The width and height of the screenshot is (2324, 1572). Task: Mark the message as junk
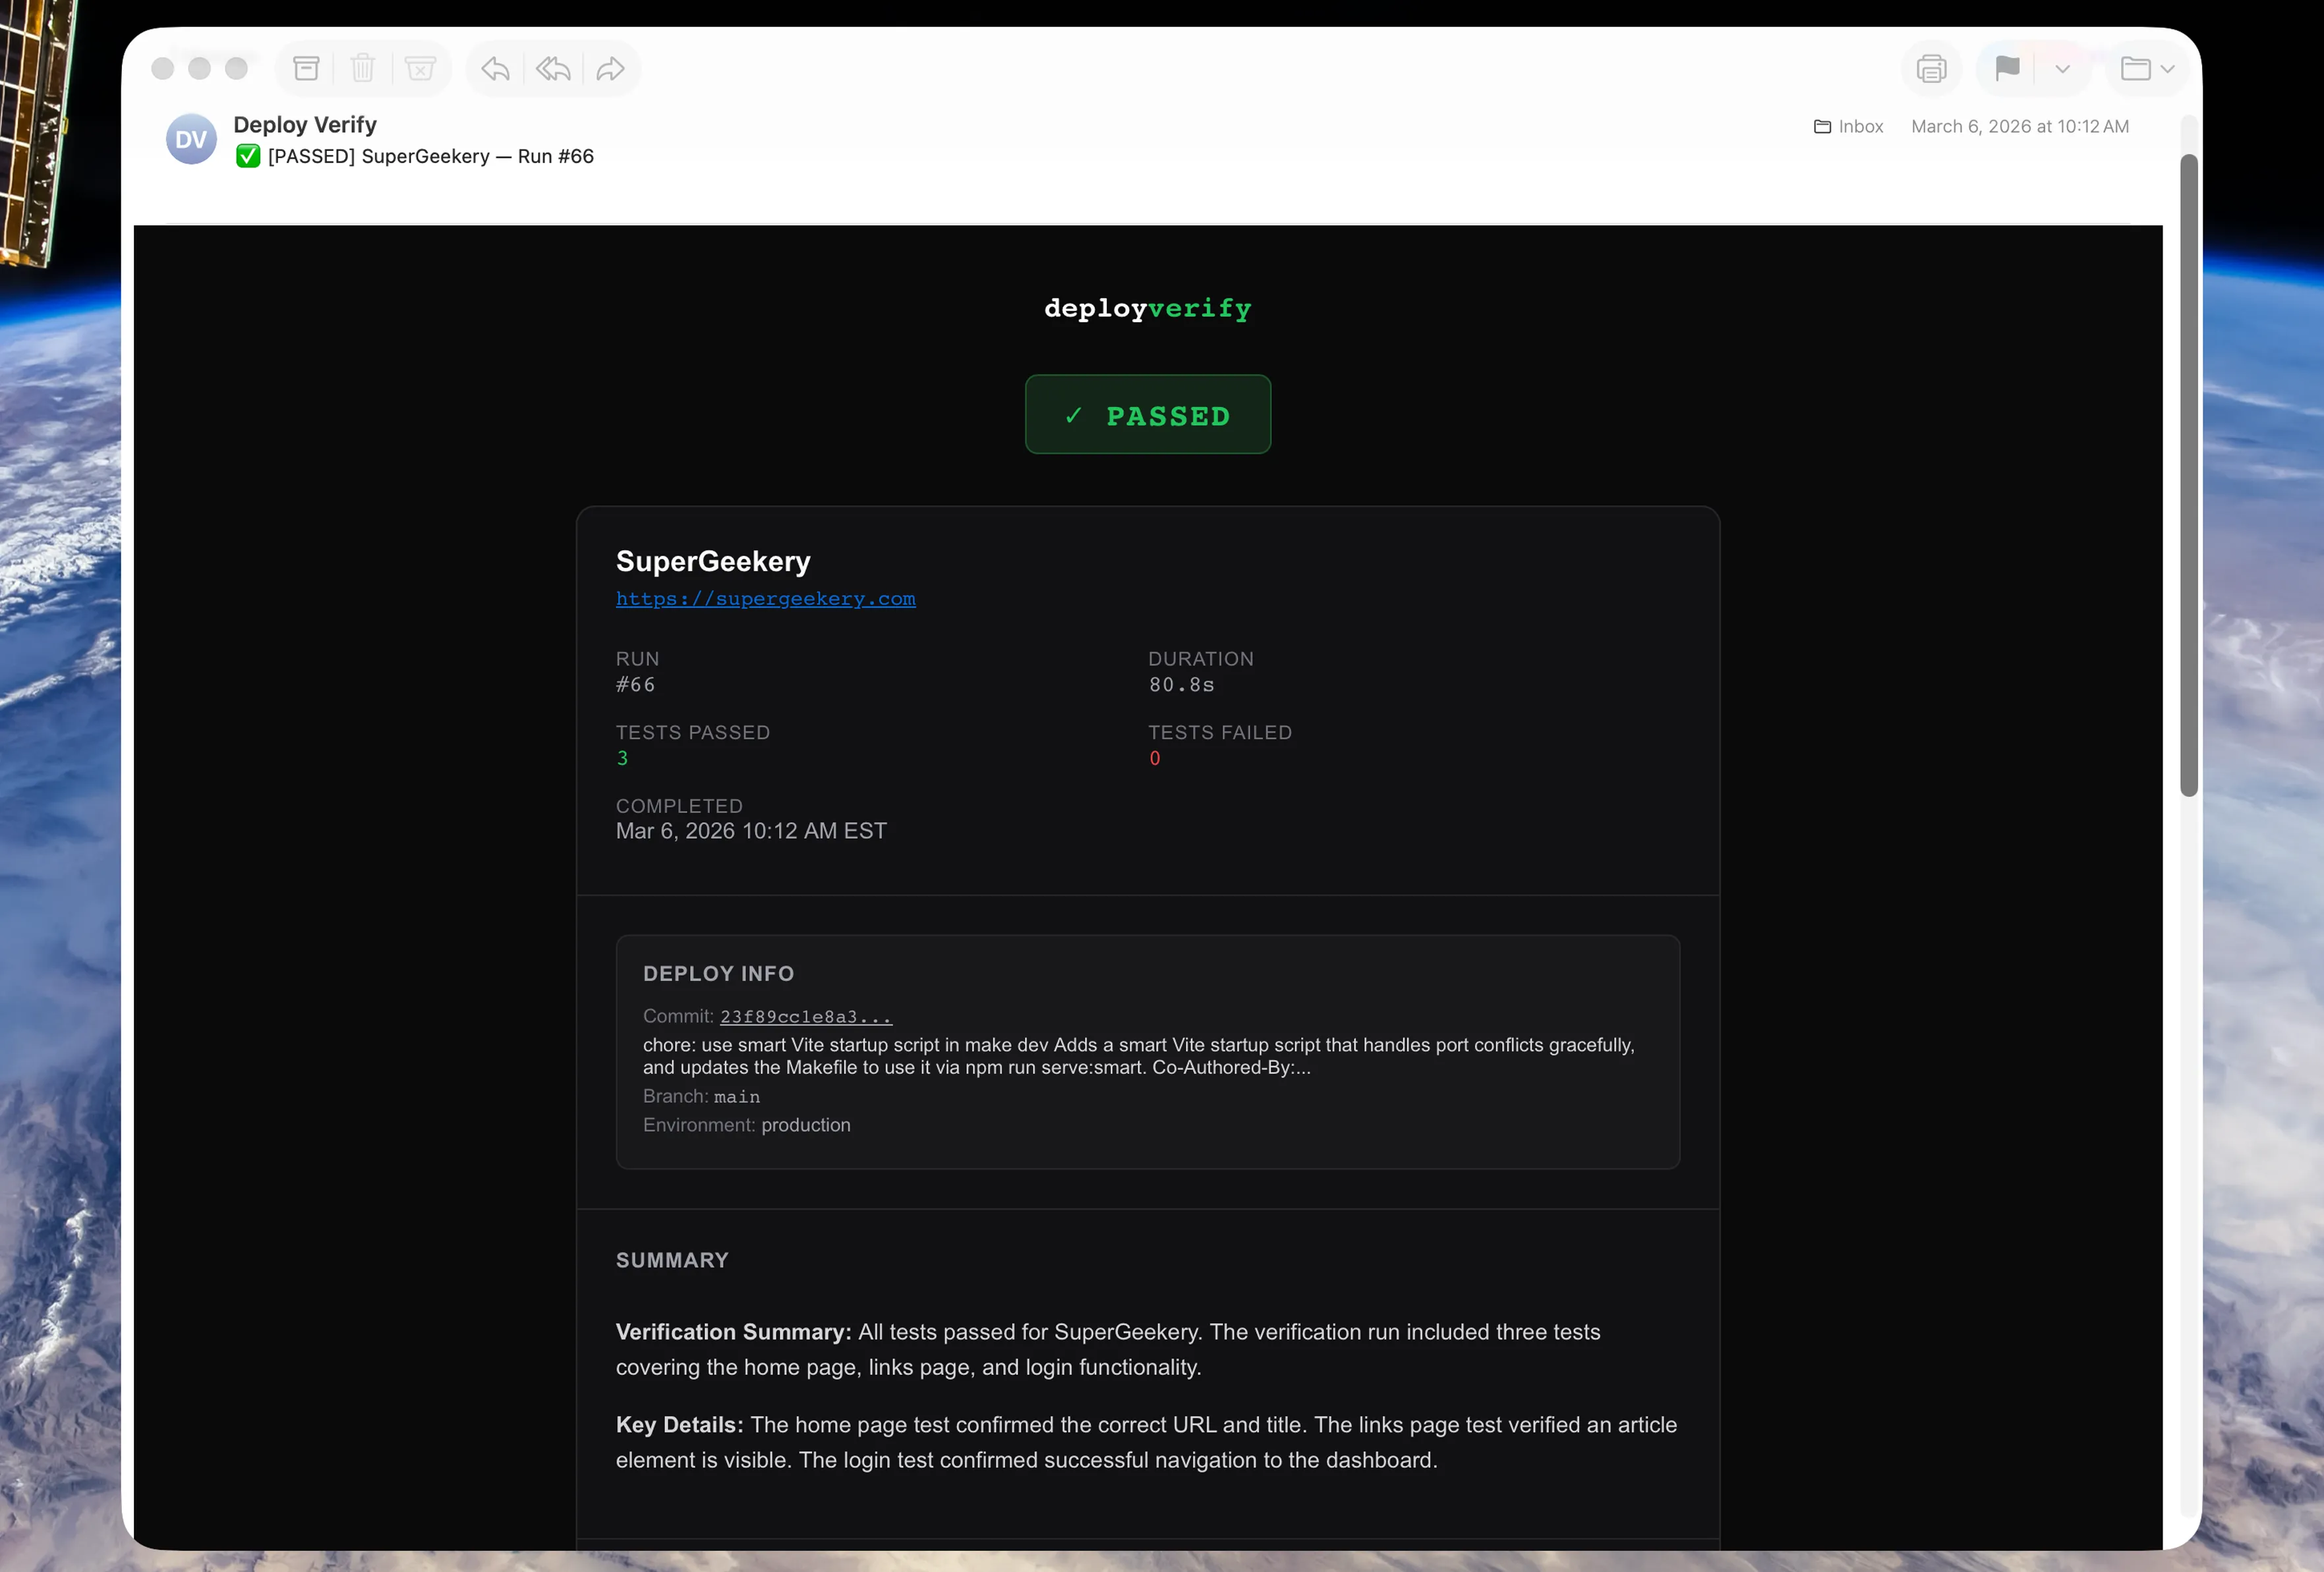tap(420, 68)
